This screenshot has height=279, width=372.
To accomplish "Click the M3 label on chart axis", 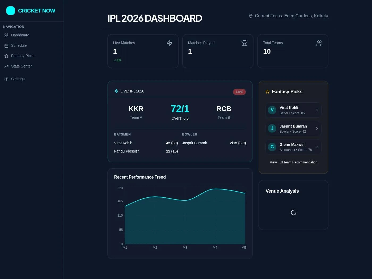I will (x=185, y=248).
